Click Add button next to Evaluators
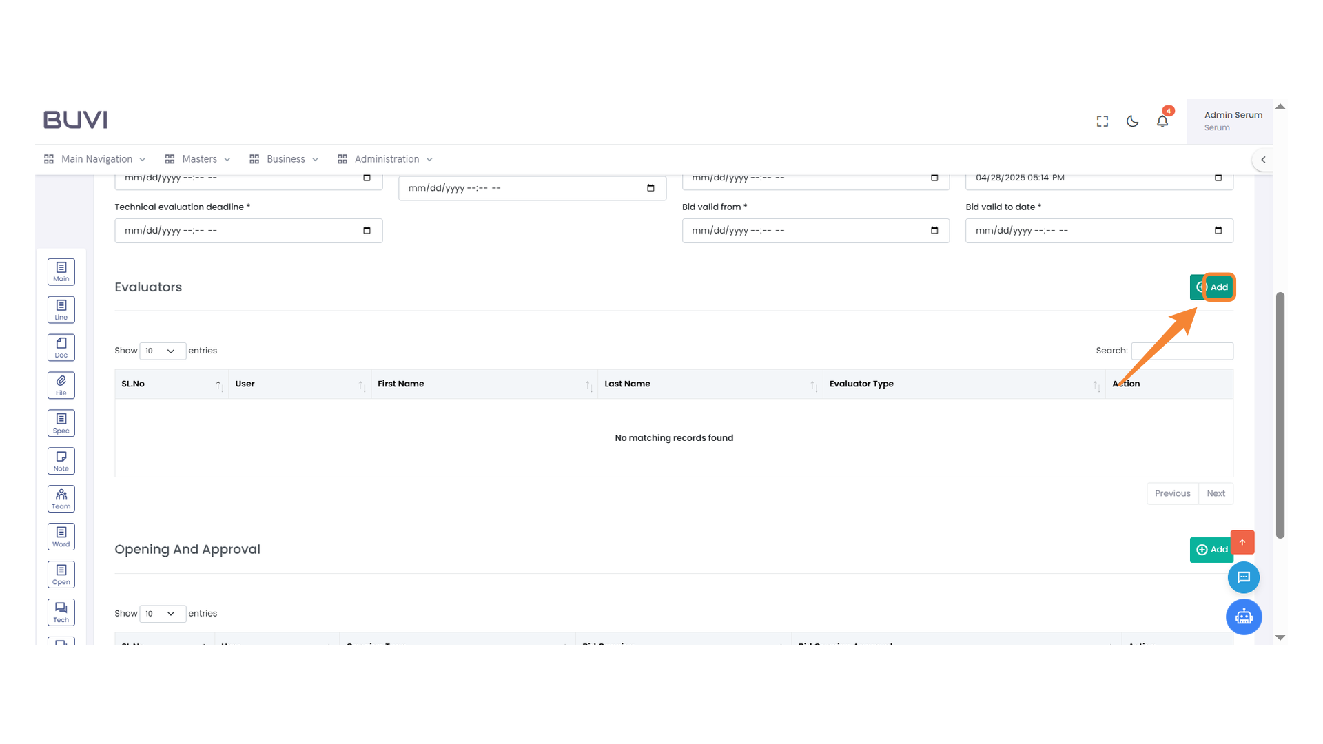 1213,287
